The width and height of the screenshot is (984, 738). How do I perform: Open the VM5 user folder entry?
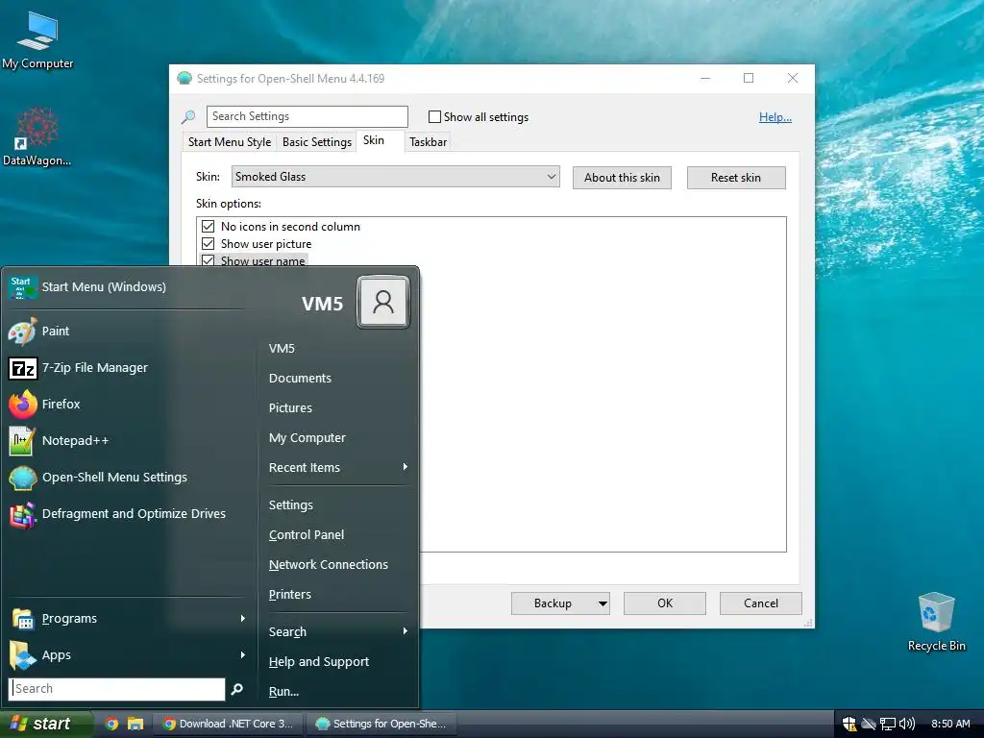click(x=337, y=348)
